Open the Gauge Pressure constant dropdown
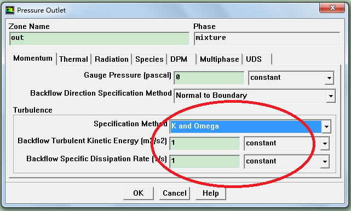 [x=291, y=78]
